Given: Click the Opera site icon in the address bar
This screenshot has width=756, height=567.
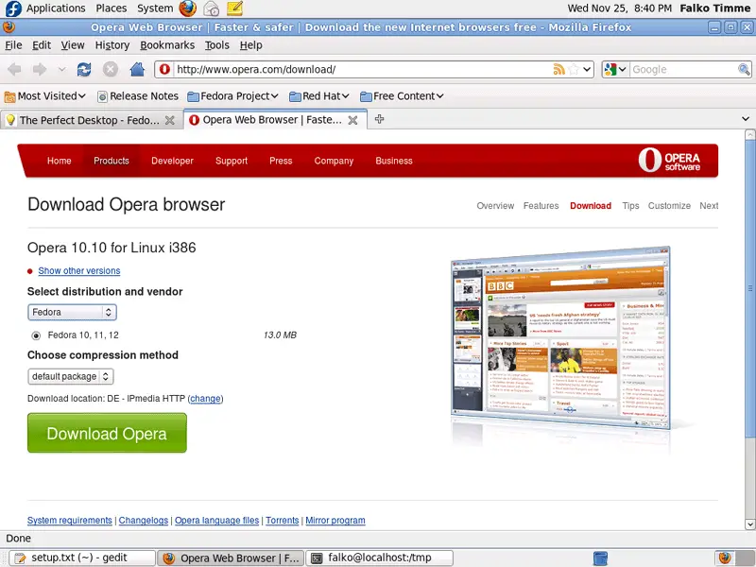Looking at the screenshot, I should 164,69.
